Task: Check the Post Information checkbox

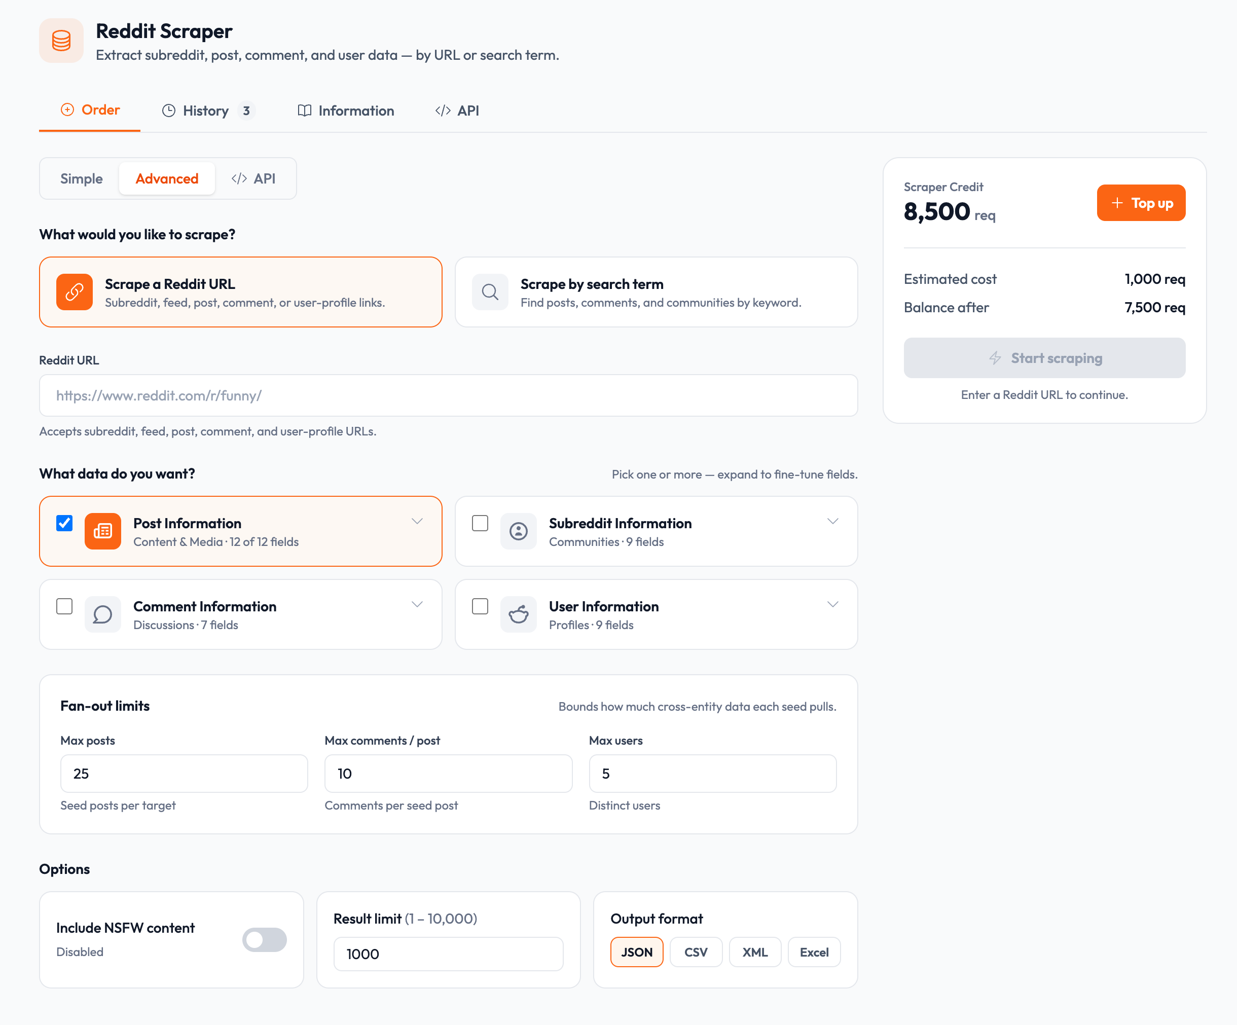Action: coord(65,523)
